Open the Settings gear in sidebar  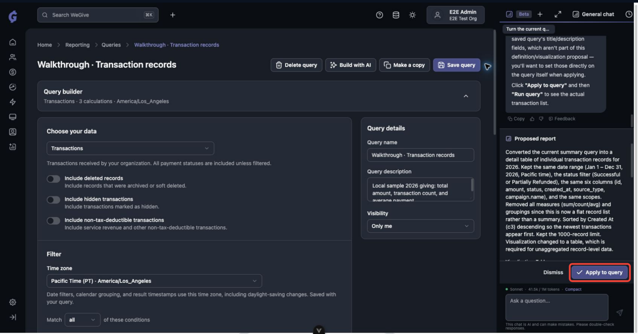pos(12,302)
